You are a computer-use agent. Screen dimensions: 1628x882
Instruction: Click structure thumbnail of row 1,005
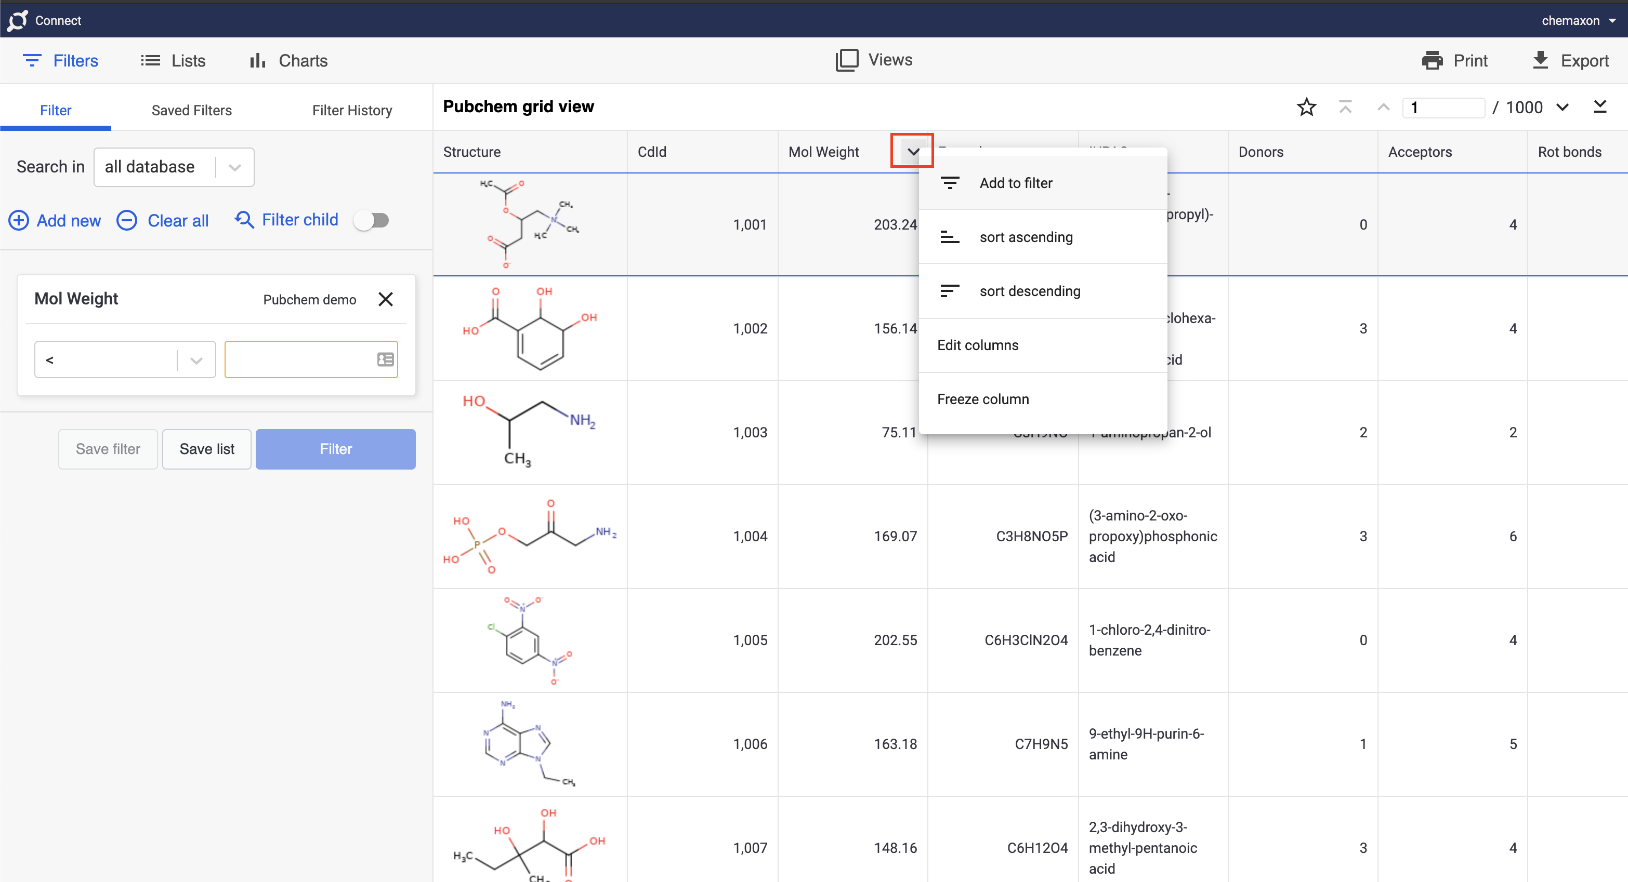click(x=530, y=640)
